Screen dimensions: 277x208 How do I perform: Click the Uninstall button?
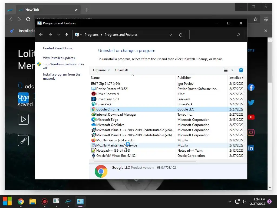[x=121, y=70]
